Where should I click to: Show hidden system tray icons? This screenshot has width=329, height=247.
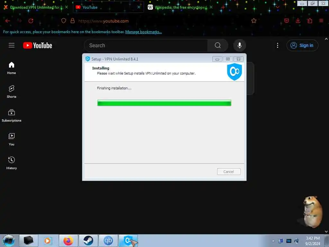click(273, 241)
